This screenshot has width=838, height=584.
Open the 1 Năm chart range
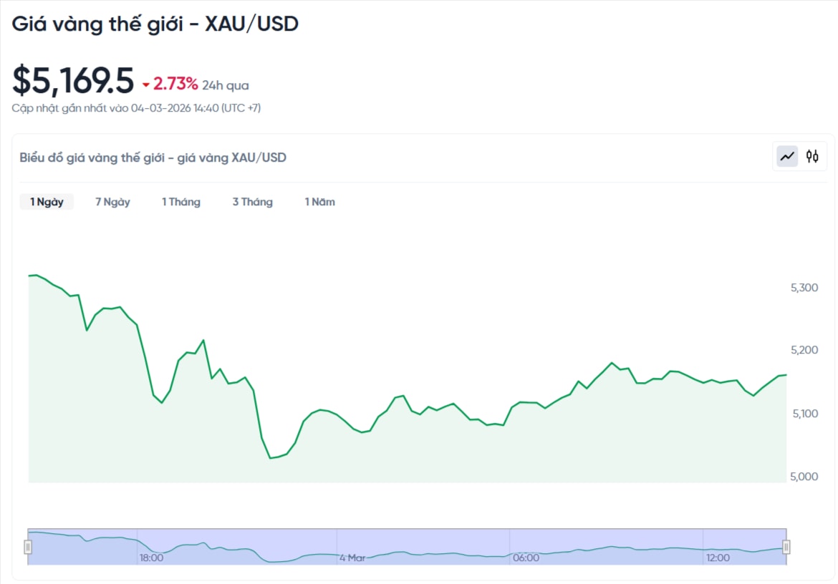click(x=319, y=202)
